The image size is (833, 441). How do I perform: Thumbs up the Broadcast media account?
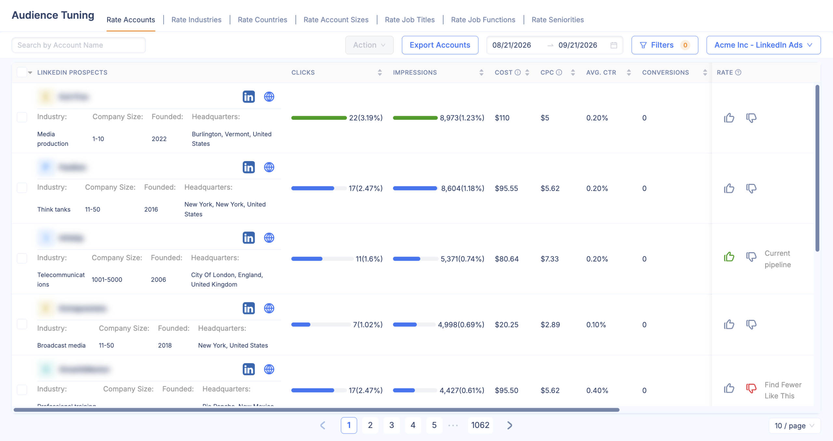(x=729, y=324)
